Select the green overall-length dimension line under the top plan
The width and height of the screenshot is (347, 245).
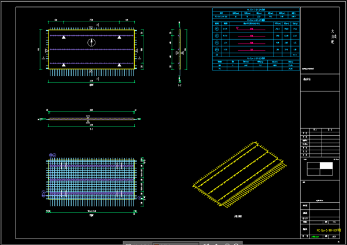click(91, 82)
